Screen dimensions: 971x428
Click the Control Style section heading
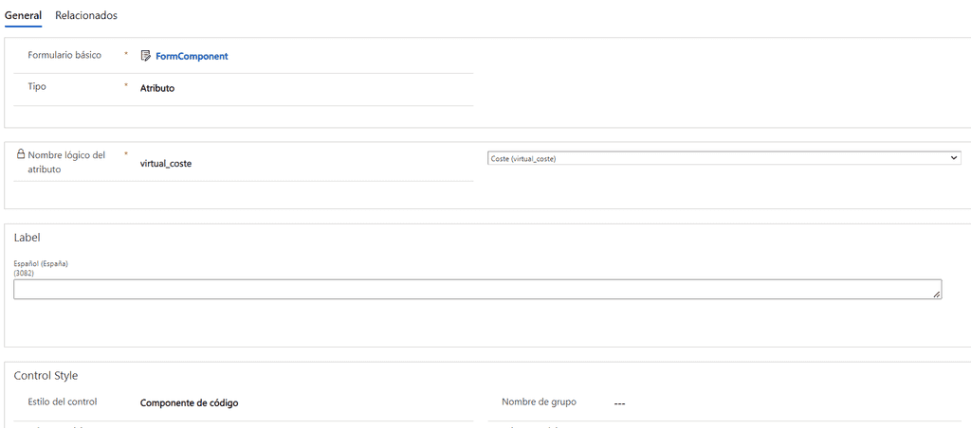click(x=46, y=376)
